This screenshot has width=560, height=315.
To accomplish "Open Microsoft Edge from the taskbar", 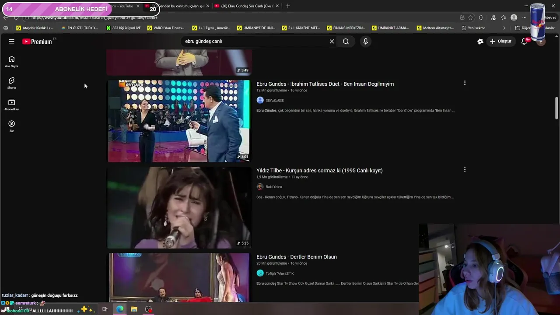I will 120,309.
